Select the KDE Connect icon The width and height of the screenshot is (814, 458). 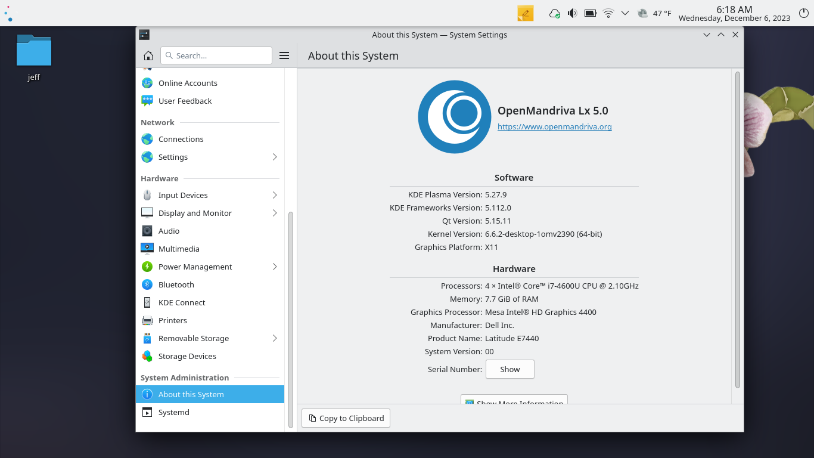(147, 302)
